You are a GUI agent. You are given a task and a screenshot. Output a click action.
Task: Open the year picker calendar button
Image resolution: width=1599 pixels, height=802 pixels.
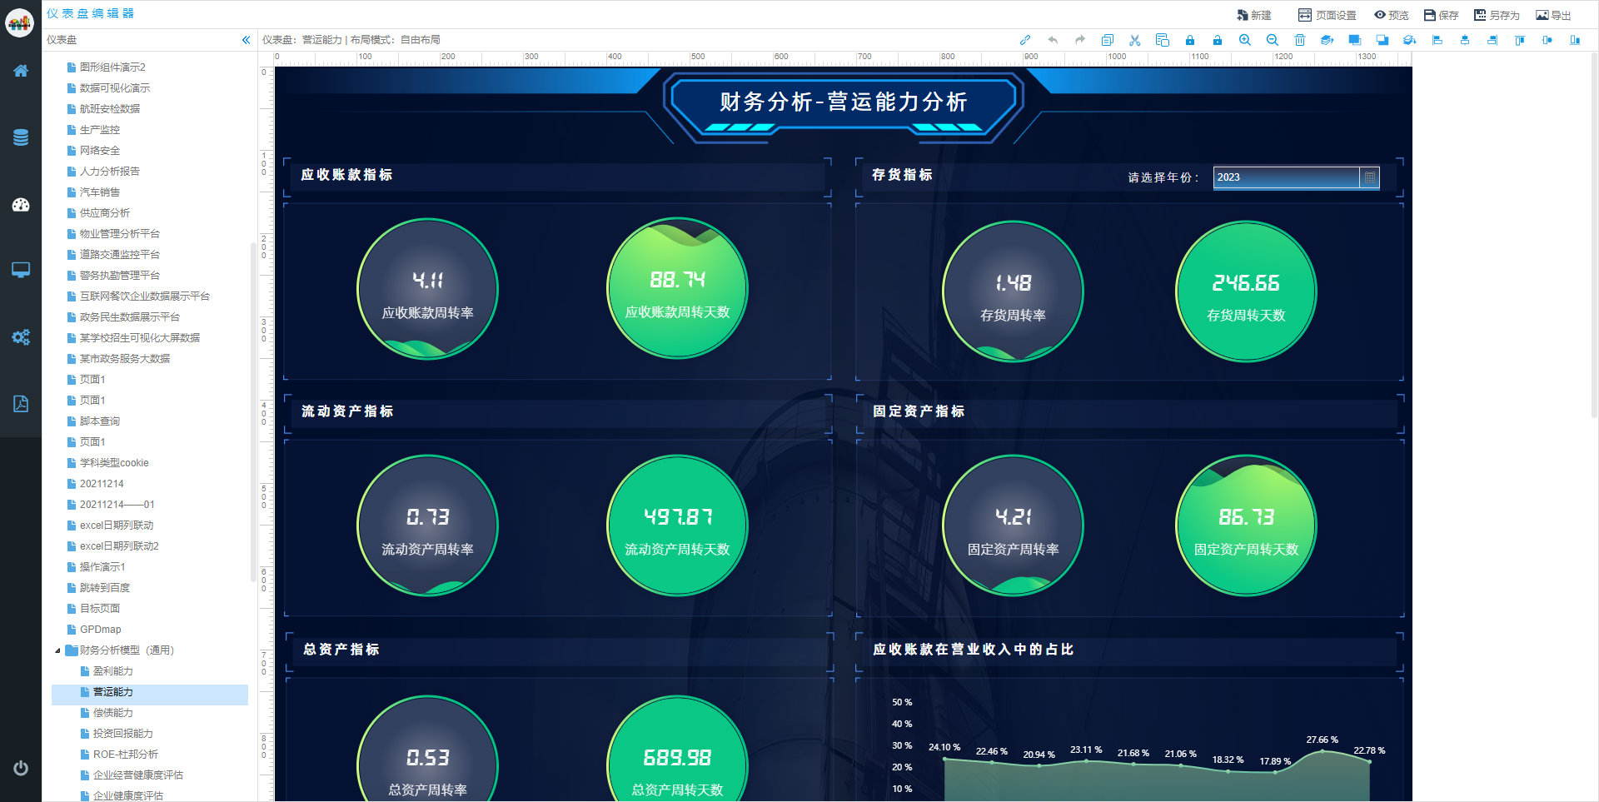click(1369, 177)
